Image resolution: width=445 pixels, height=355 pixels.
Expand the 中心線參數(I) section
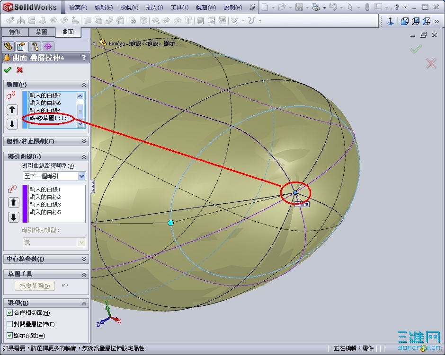84,259
